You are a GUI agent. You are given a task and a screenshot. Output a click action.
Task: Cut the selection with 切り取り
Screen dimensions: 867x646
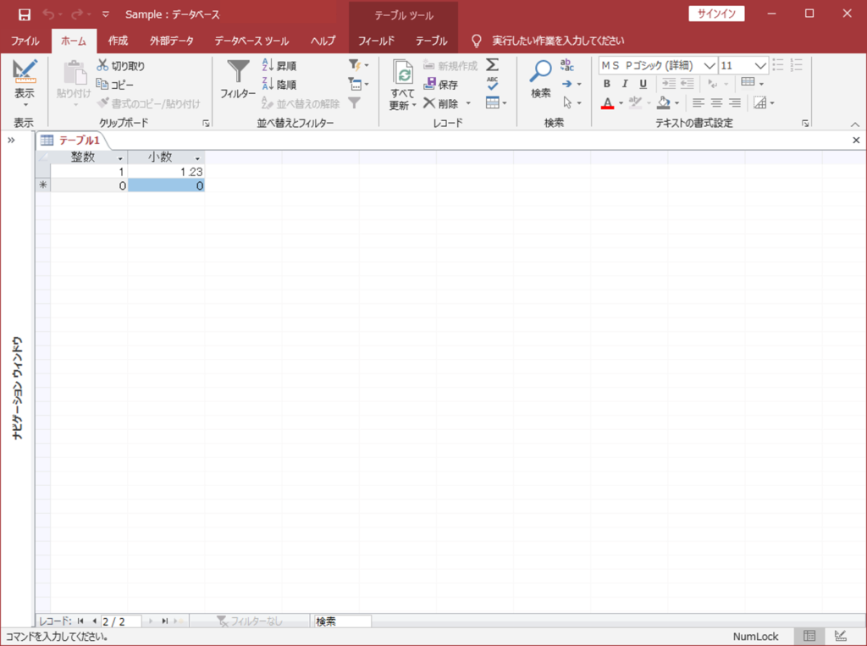(121, 66)
